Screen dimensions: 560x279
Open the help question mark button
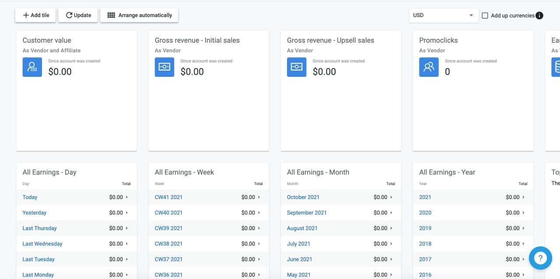(x=540, y=258)
